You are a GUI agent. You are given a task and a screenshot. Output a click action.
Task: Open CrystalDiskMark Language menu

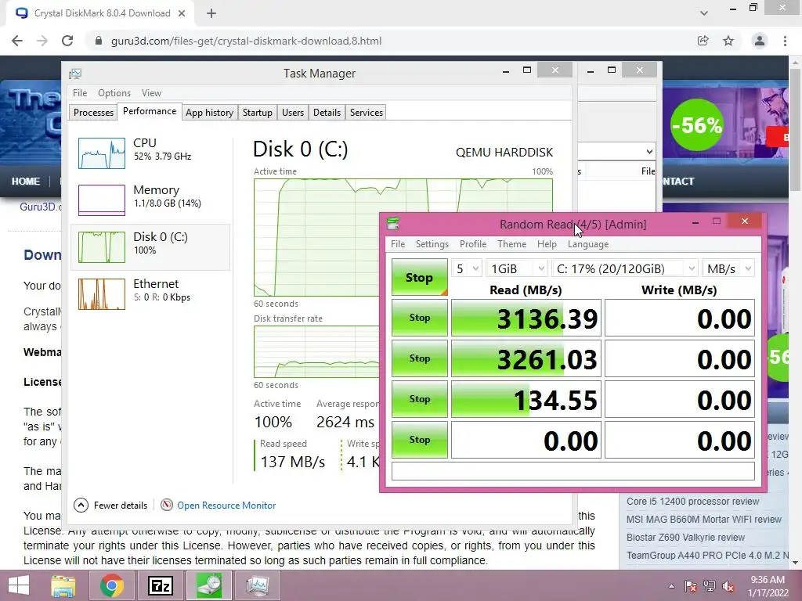coord(588,244)
